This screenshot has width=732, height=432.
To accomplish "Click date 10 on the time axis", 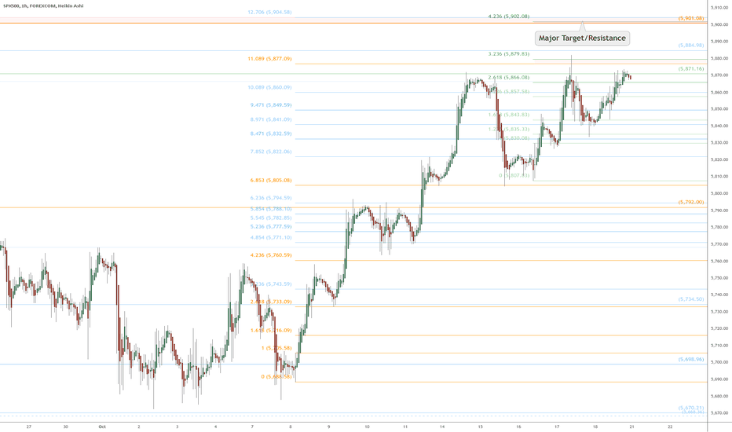I will click(368, 427).
